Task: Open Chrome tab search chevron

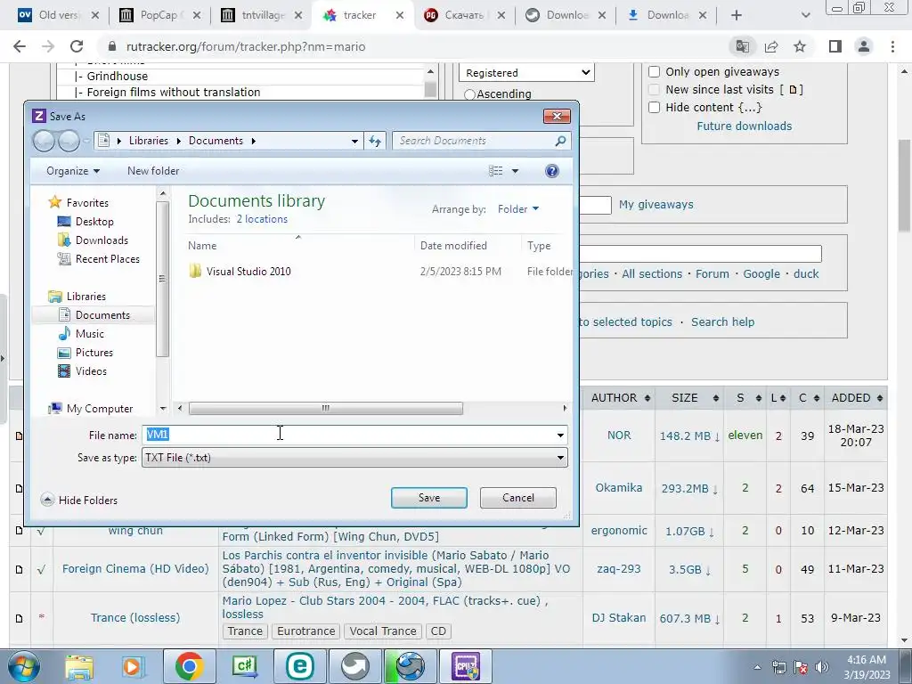Action: pos(805,15)
